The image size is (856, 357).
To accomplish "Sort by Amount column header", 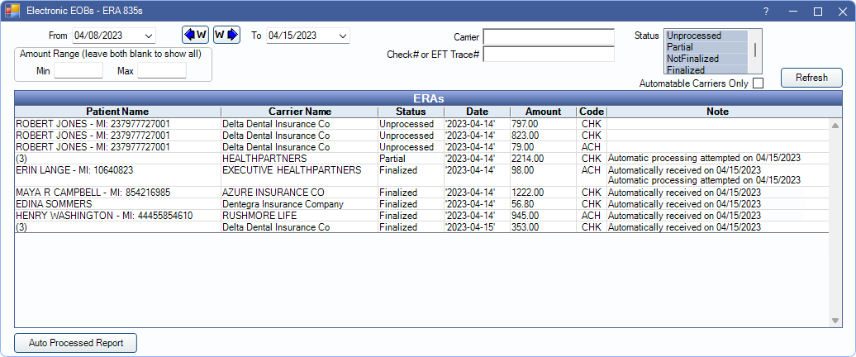I will click(542, 112).
